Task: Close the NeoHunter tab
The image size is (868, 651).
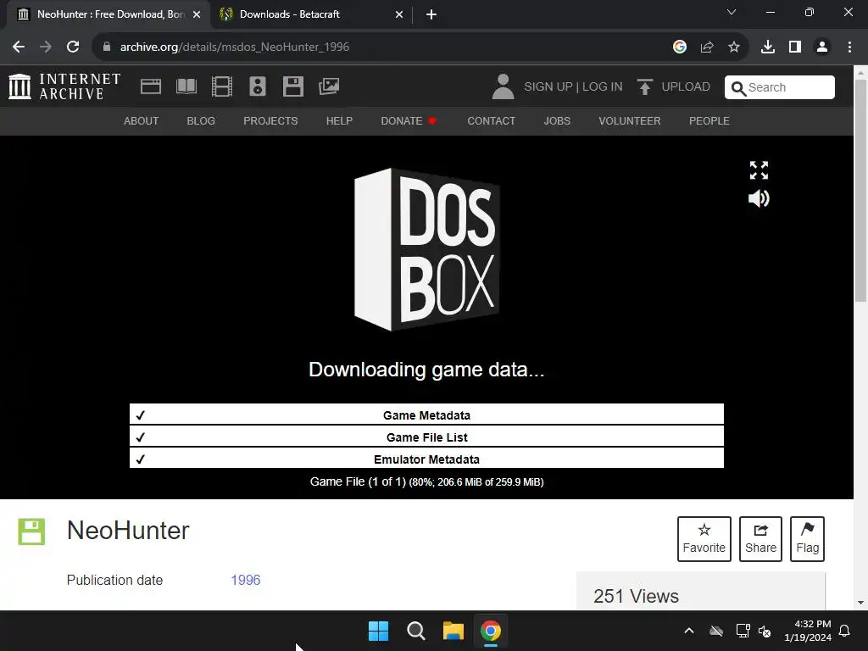Action: 197,14
